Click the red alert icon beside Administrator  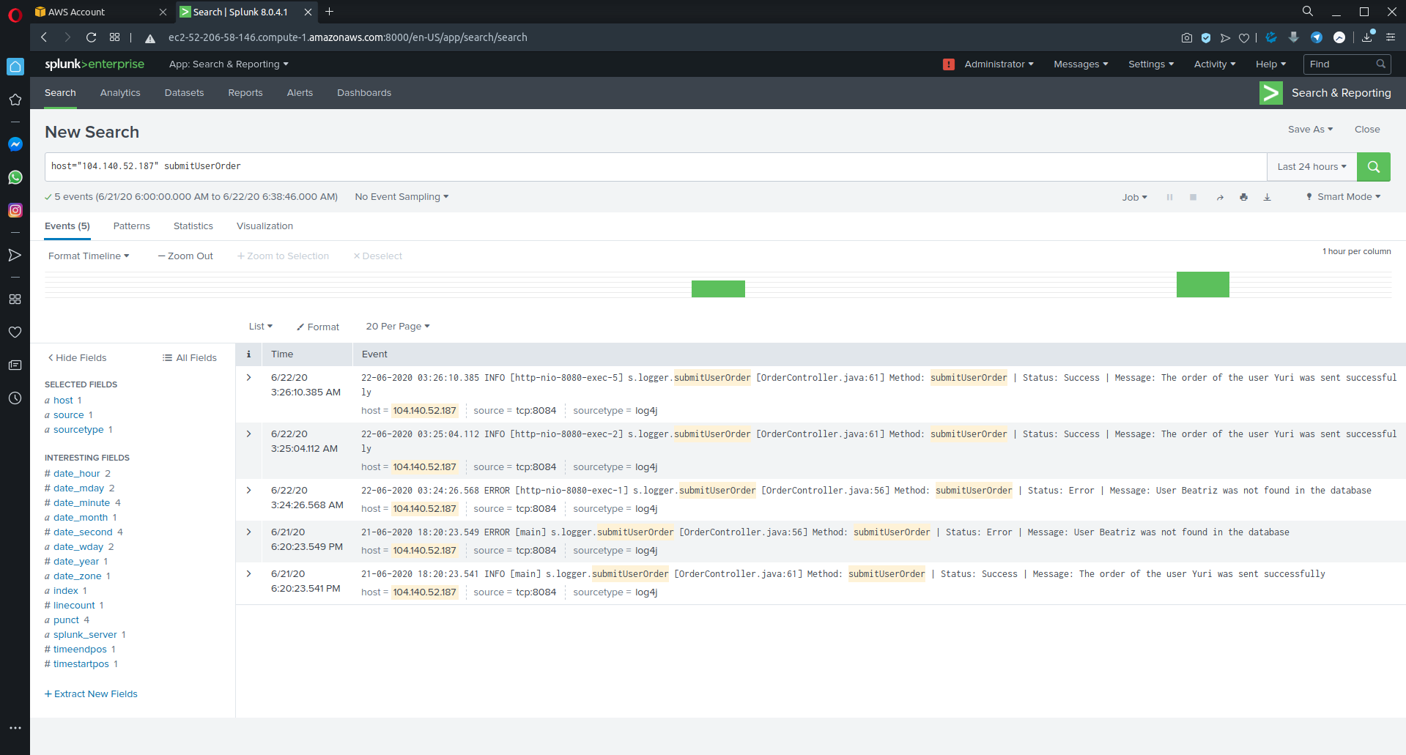pyautogui.click(x=948, y=64)
